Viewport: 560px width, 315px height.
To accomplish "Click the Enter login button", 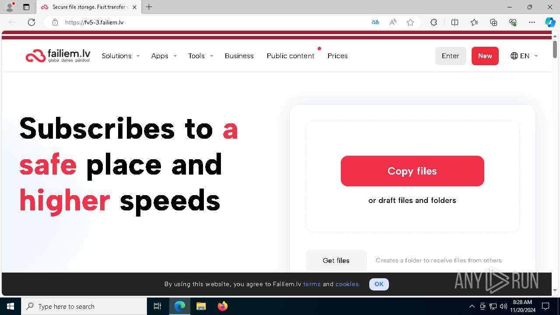I will (451, 56).
